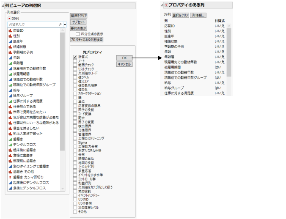286x219 pixels.
Task: Click プロパティのある列を検索 button
Action: click(x=87, y=40)
